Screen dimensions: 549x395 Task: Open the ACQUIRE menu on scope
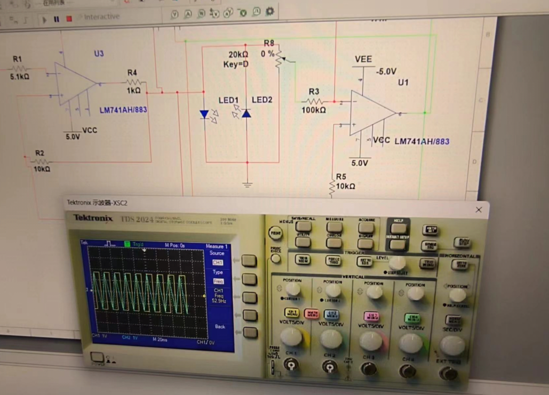(x=366, y=228)
